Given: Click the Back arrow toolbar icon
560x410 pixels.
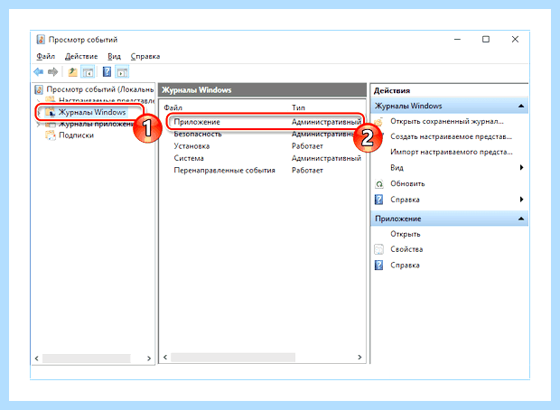Looking at the screenshot, I should point(39,72).
